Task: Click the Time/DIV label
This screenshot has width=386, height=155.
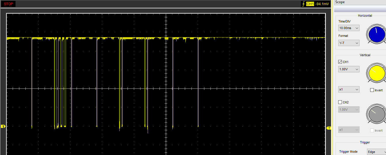Action: pyautogui.click(x=345, y=21)
